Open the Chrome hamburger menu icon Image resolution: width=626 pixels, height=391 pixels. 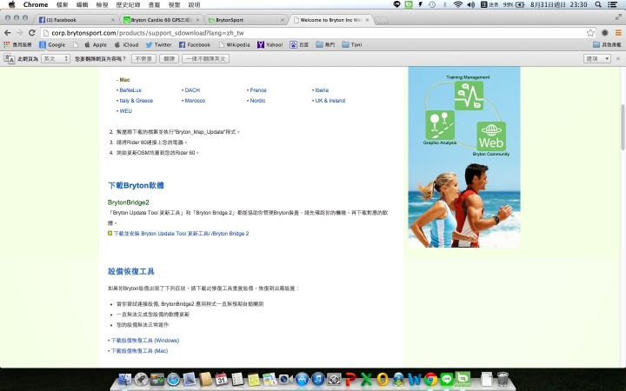(x=618, y=33)
